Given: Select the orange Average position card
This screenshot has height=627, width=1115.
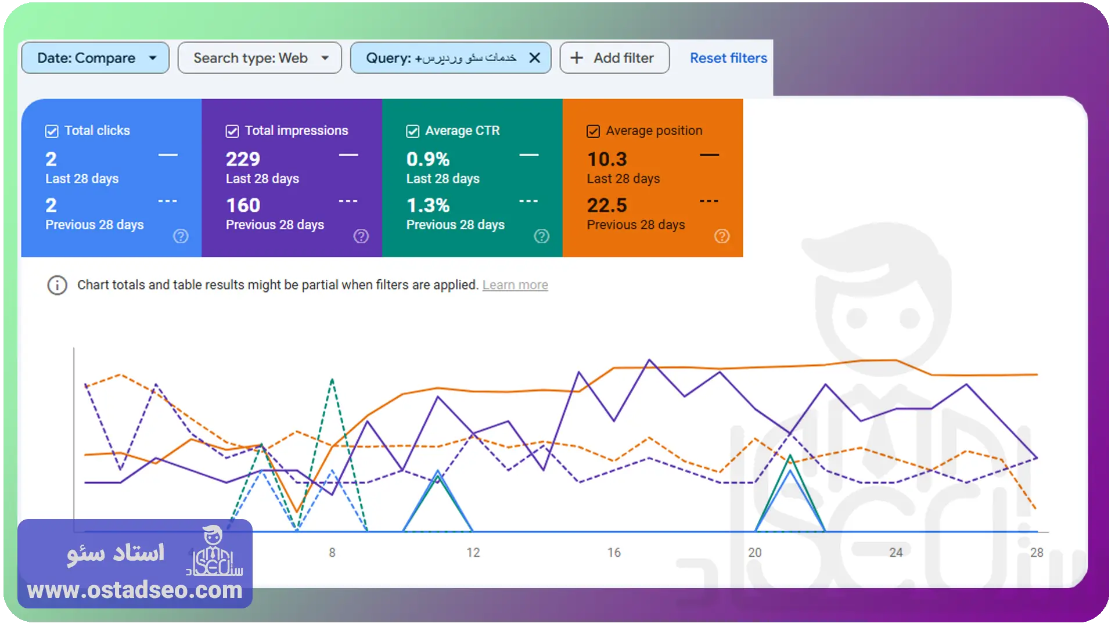Looking at the screenshot, I should [x=653, y=178].
